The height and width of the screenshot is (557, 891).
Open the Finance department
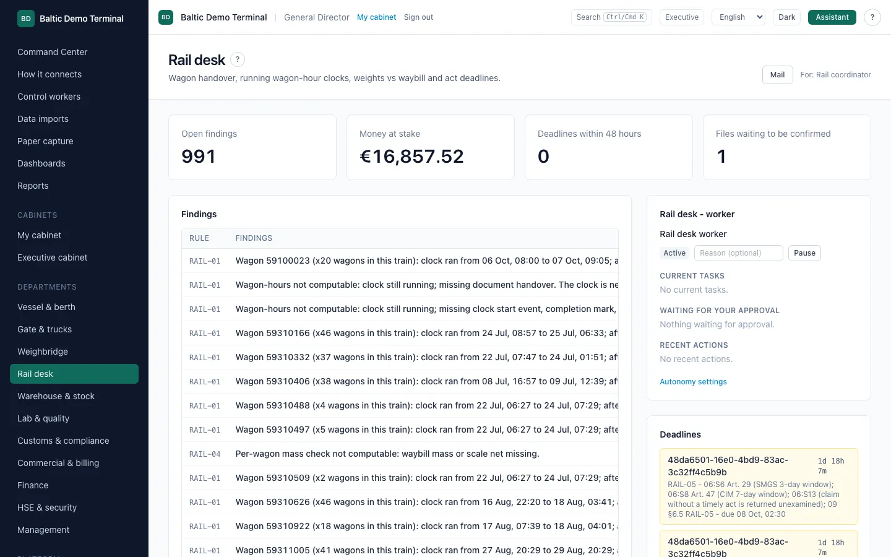(x=74, y=485)
